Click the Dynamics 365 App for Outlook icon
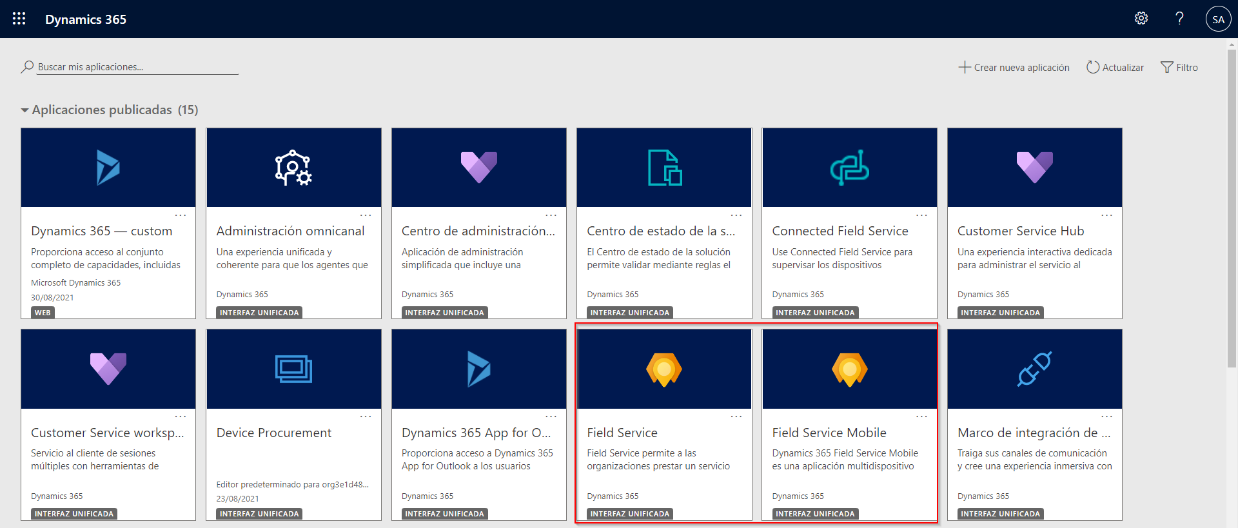Screen dimensions: 1238x528 (479, 369)
